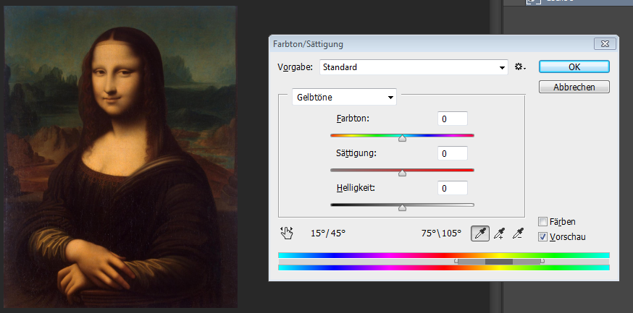633x313 pixels.
Task: Click the lower rainbow color spectrum bar
Action: tap(444, 268)
